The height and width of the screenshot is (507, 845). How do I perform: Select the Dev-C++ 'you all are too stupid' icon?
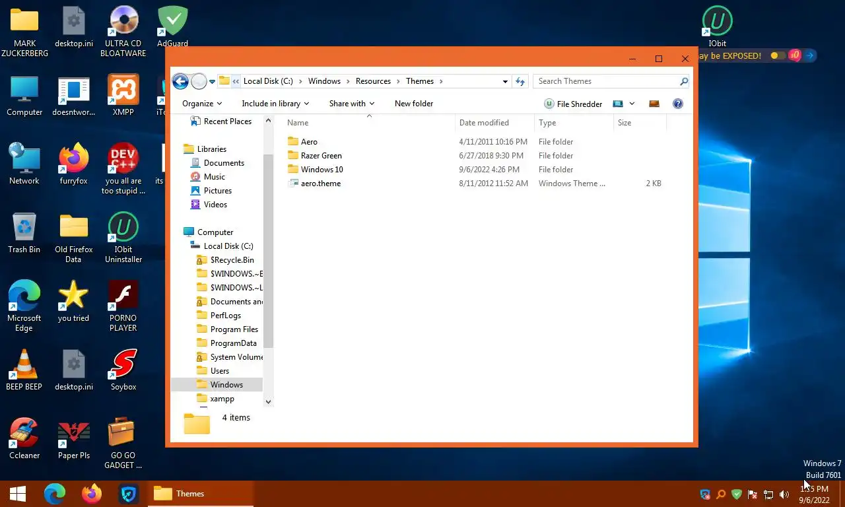pos(123,169)
